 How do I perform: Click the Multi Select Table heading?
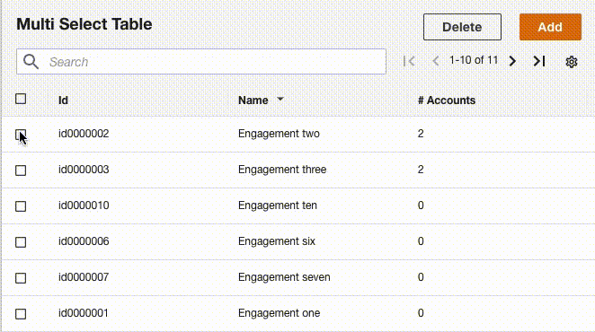84,24
